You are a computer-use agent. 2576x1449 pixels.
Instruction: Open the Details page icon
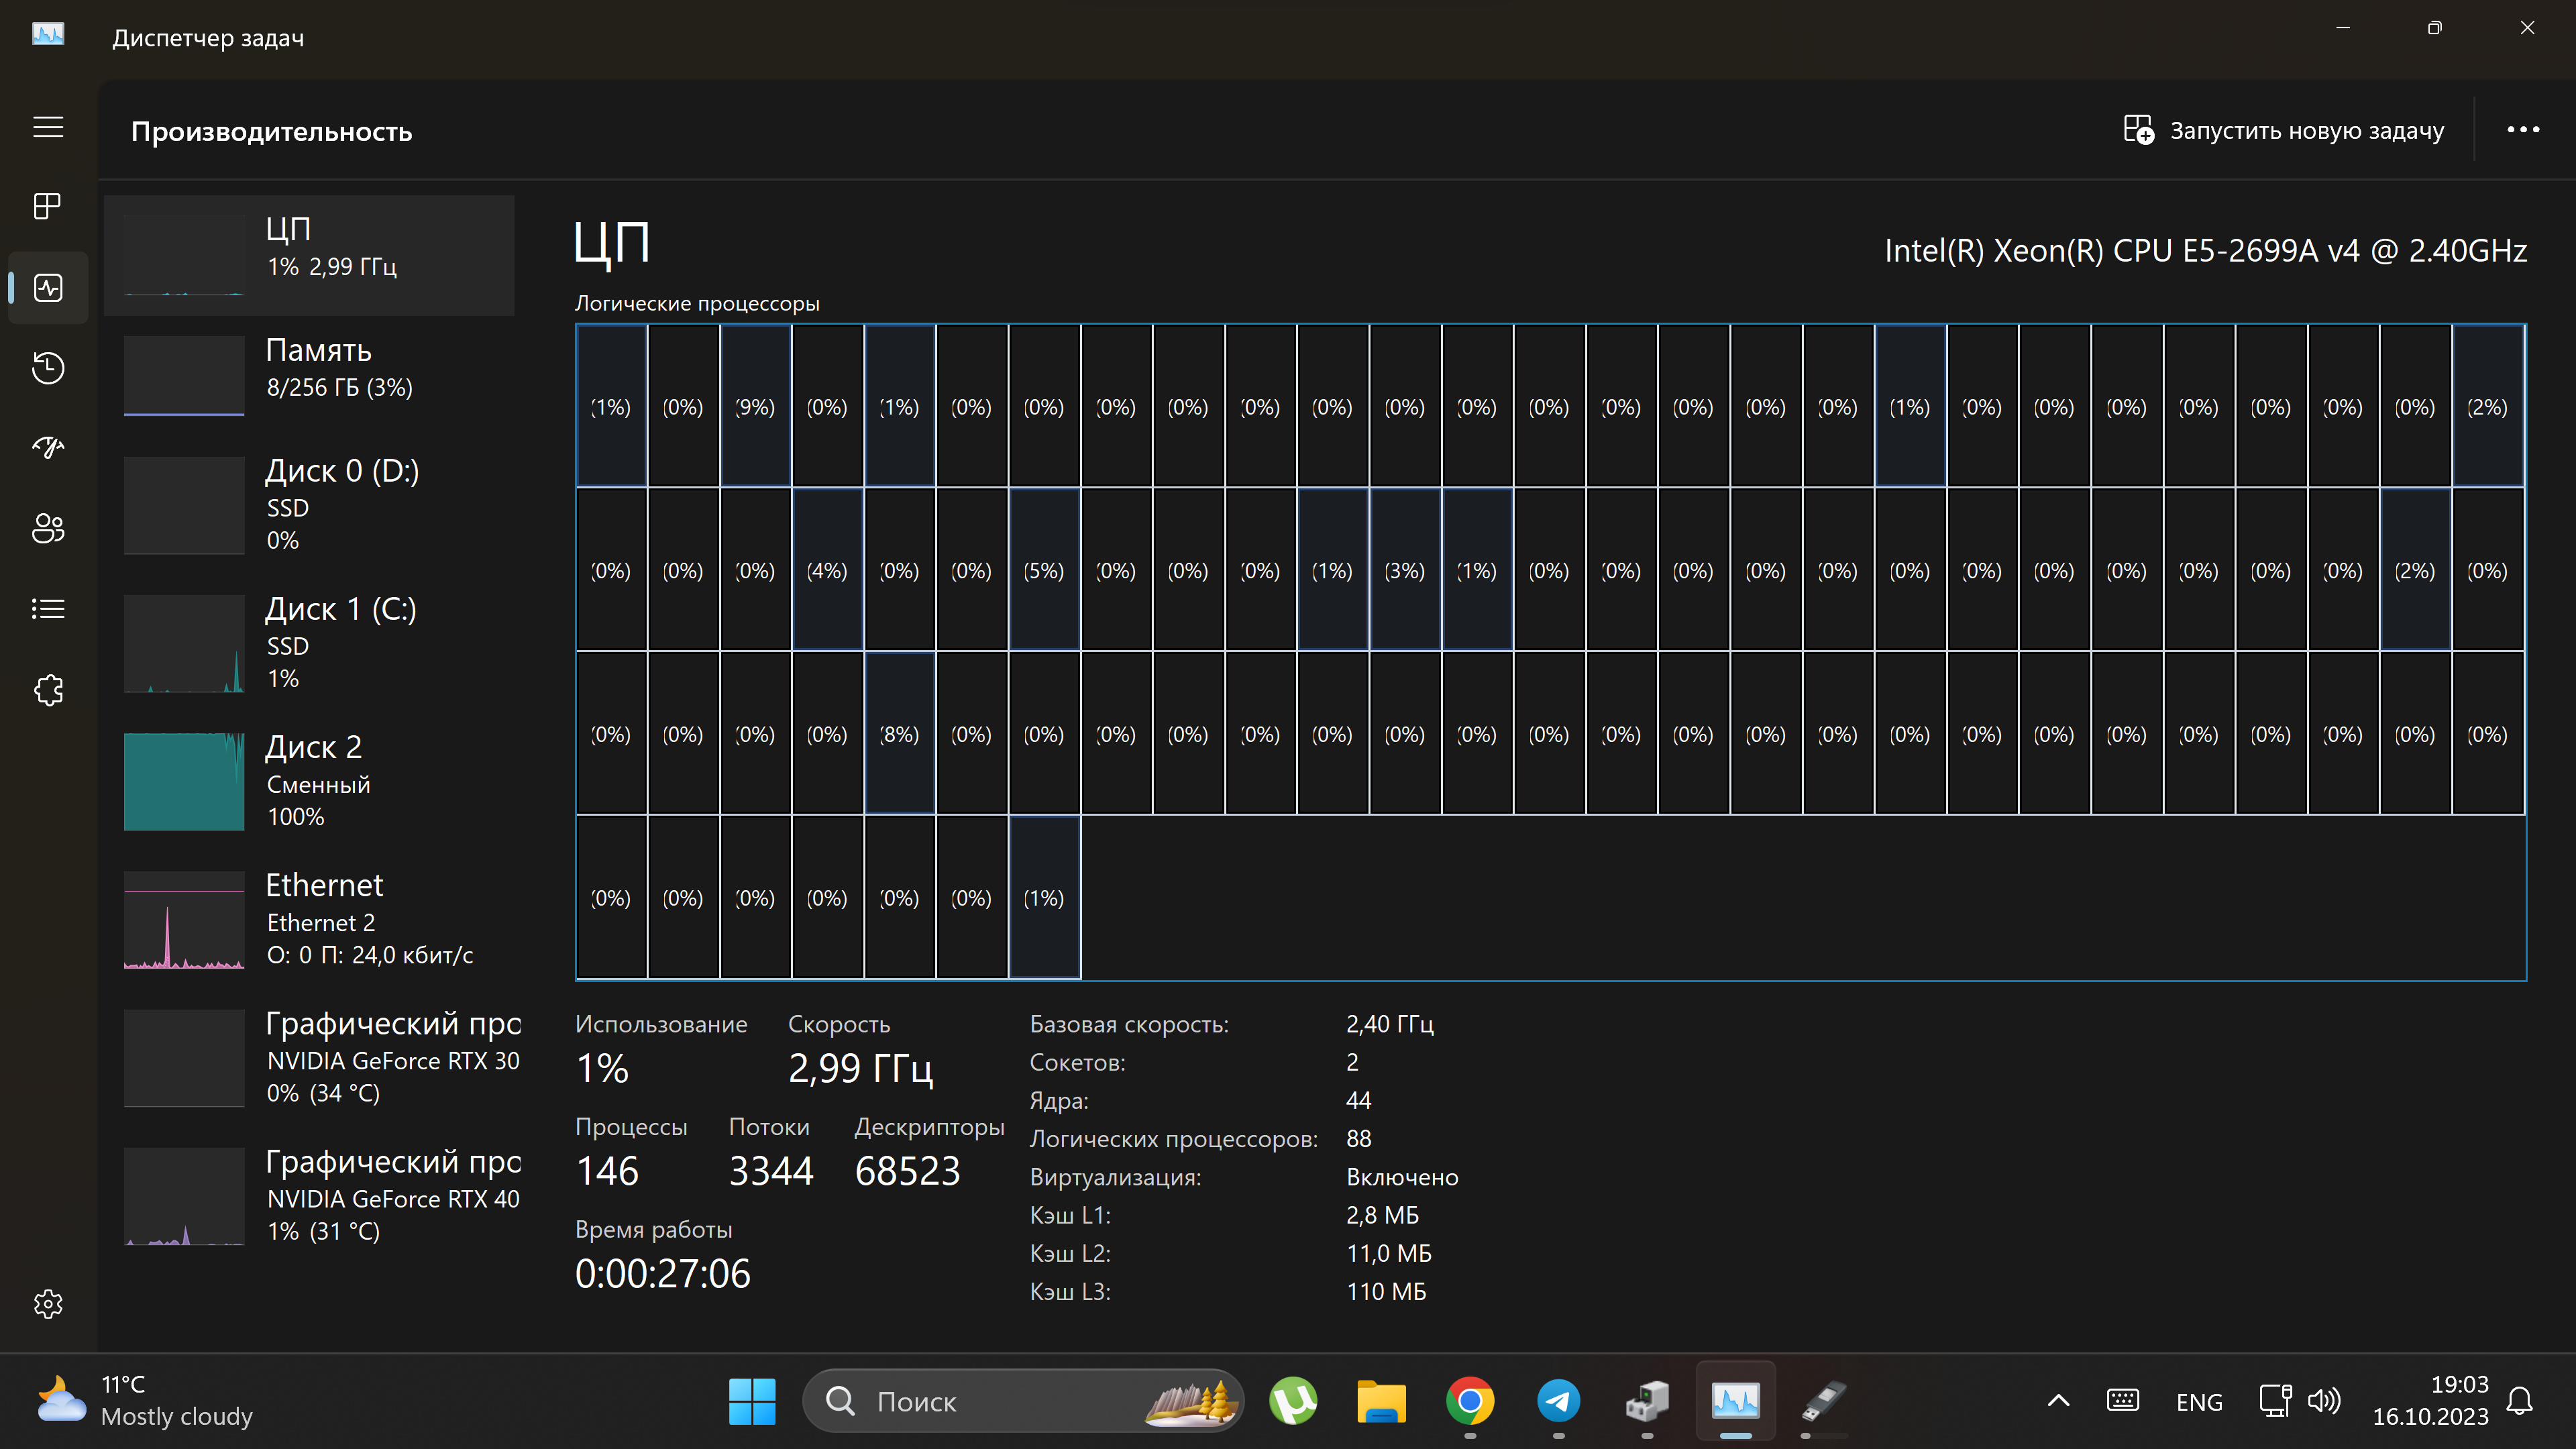click(48, 609)
